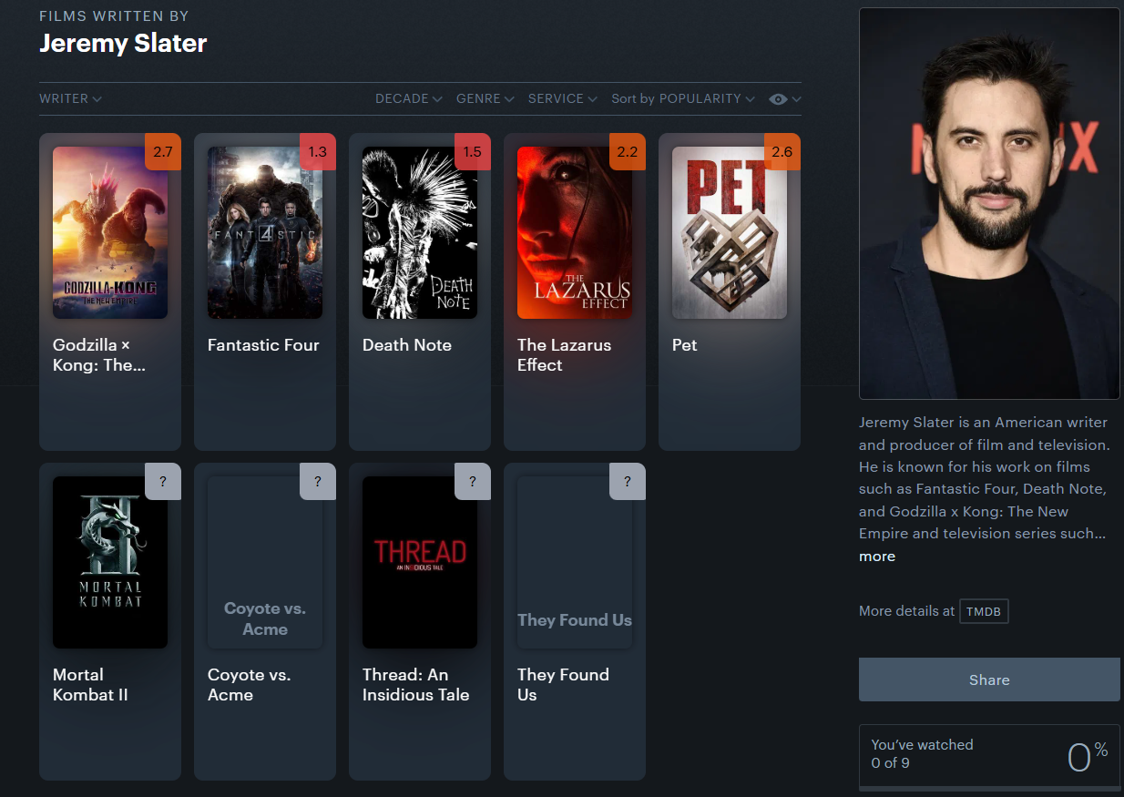Click the Pet title text
This screenshot has height=797, width=1124.
pyautogui.click(x=684, y=345)
